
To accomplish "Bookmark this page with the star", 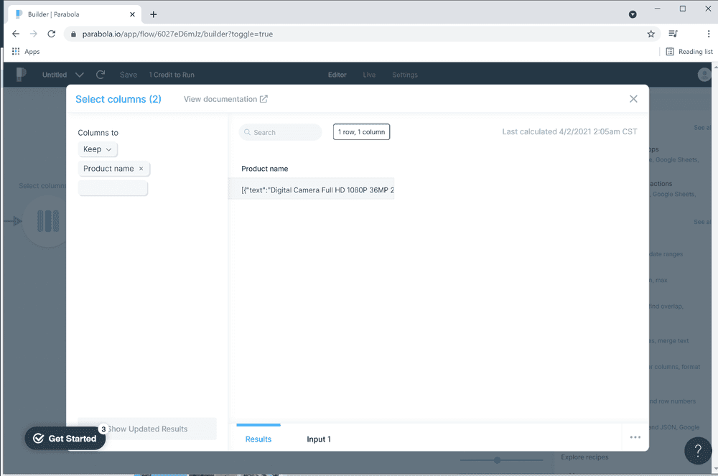I will pyautogui.click(x=651, y=34).
